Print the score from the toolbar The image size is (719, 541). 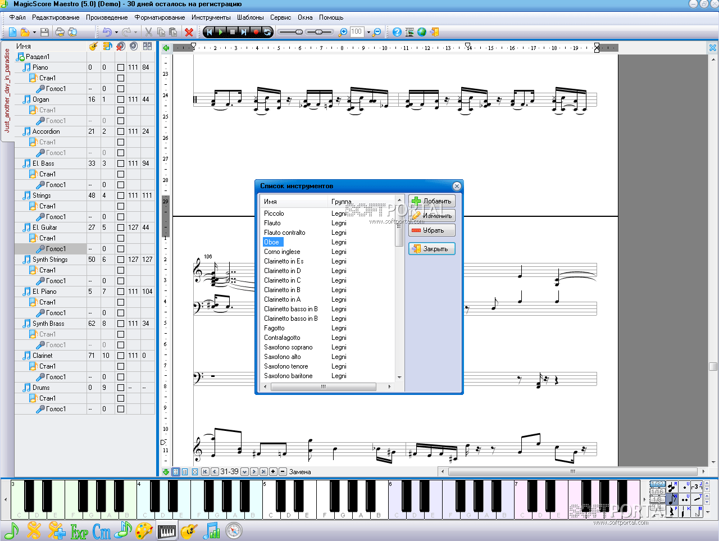[60, 32]
